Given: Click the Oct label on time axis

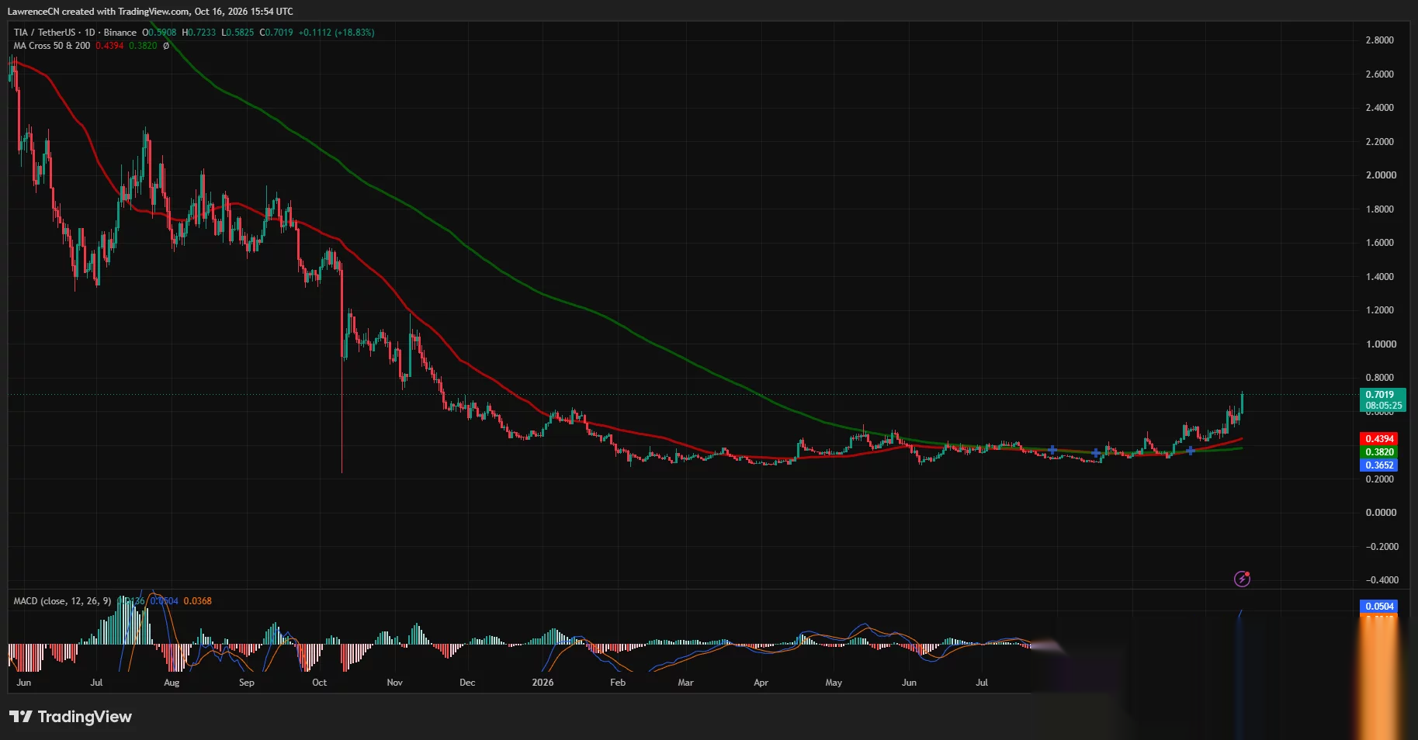Looking at the screenshot, I should [x=319, y=683].
